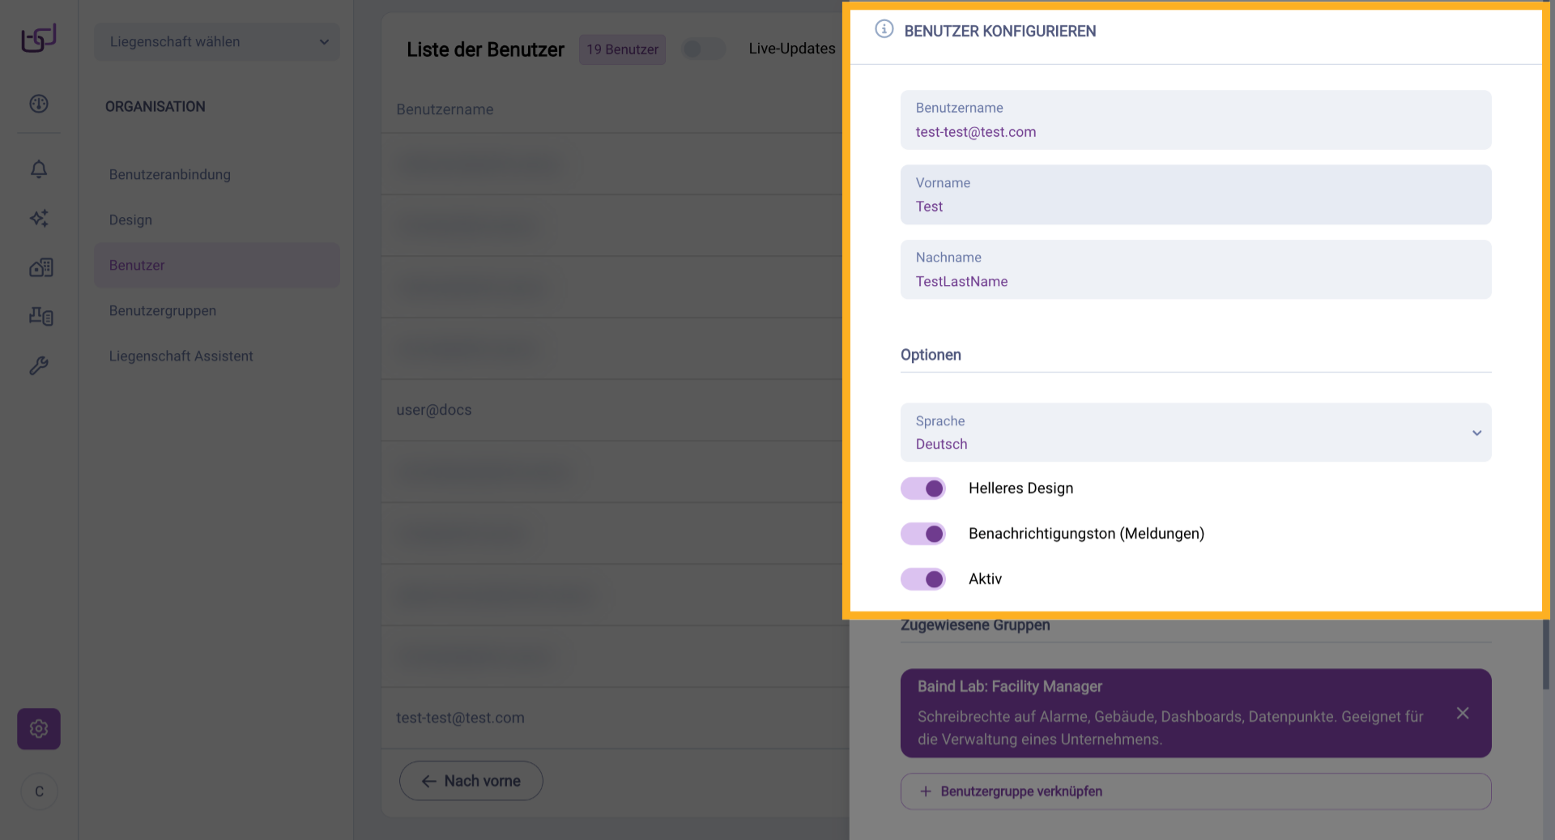Image resolution: width=1555 pixels, height=840 pixels.
Task: Open the notifications bell icon
Action: point(39,168)
